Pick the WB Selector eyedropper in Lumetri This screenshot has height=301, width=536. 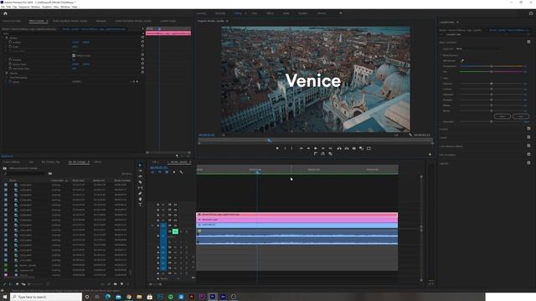tap(462, 61)
